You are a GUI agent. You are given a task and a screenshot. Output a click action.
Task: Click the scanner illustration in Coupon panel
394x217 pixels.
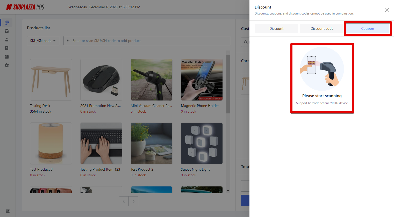[x=322, y=69]
